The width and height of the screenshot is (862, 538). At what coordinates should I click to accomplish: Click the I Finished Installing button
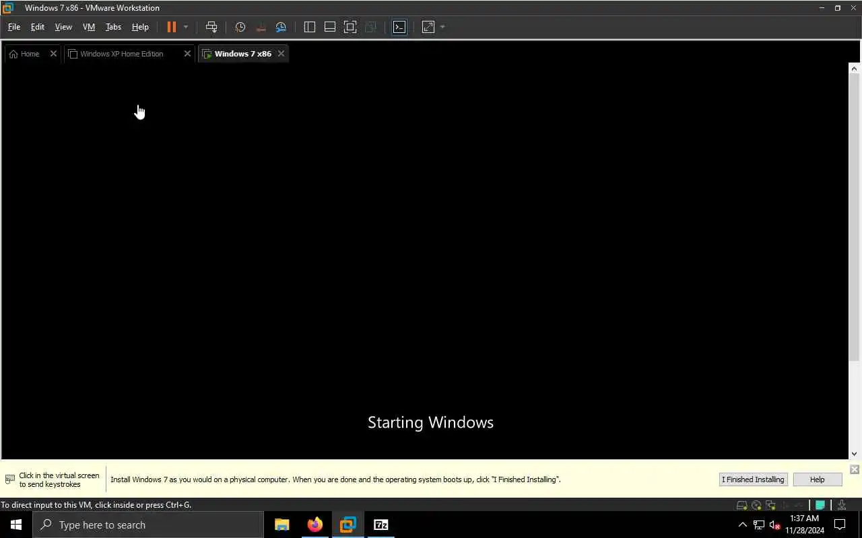753,479
